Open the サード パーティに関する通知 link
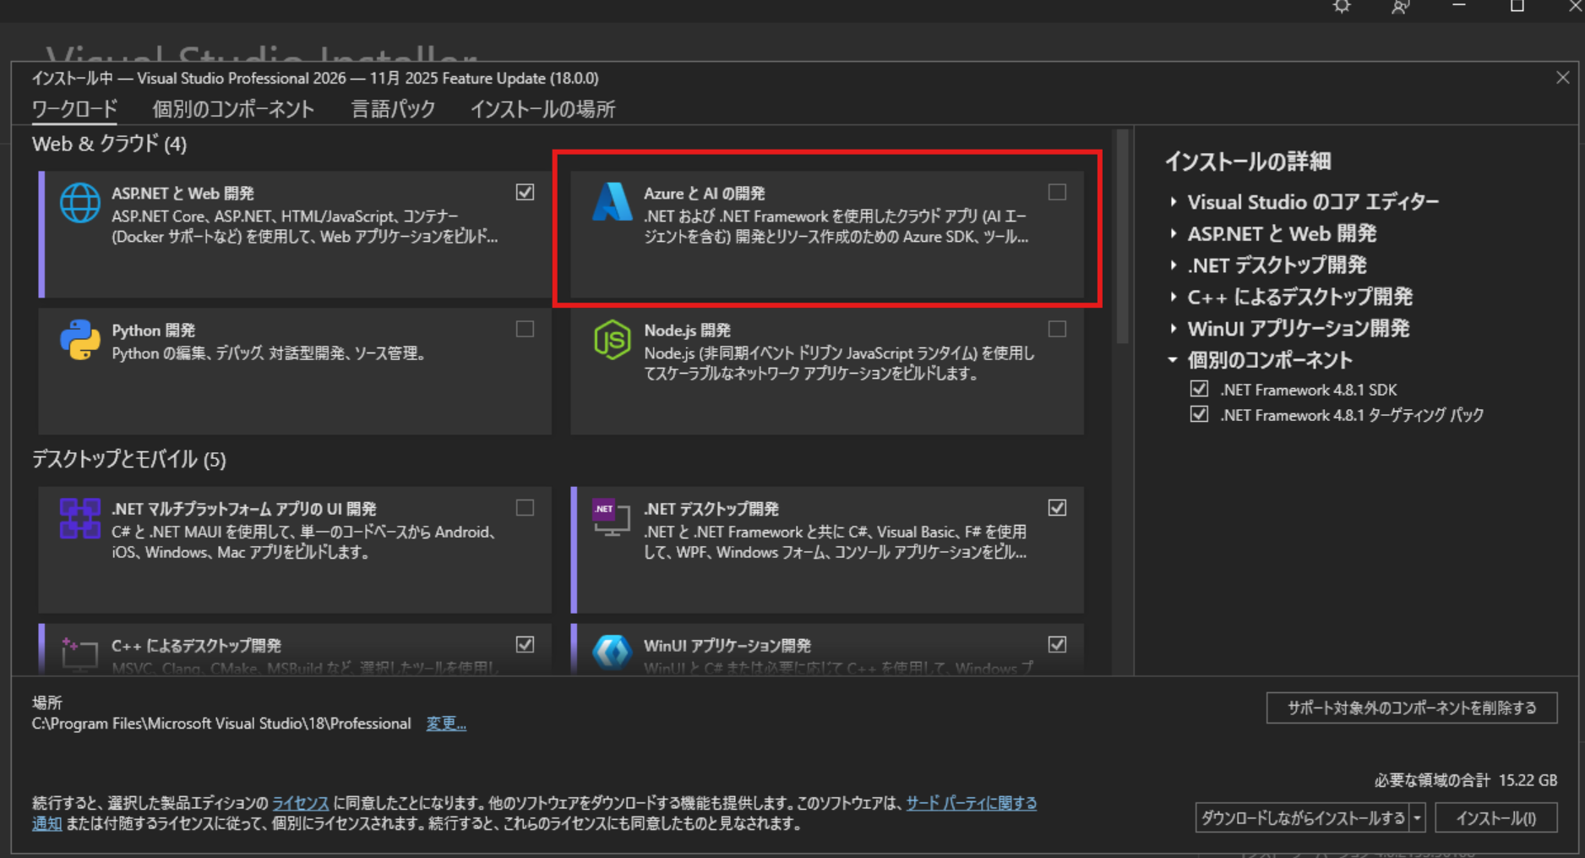 [972, 803]
